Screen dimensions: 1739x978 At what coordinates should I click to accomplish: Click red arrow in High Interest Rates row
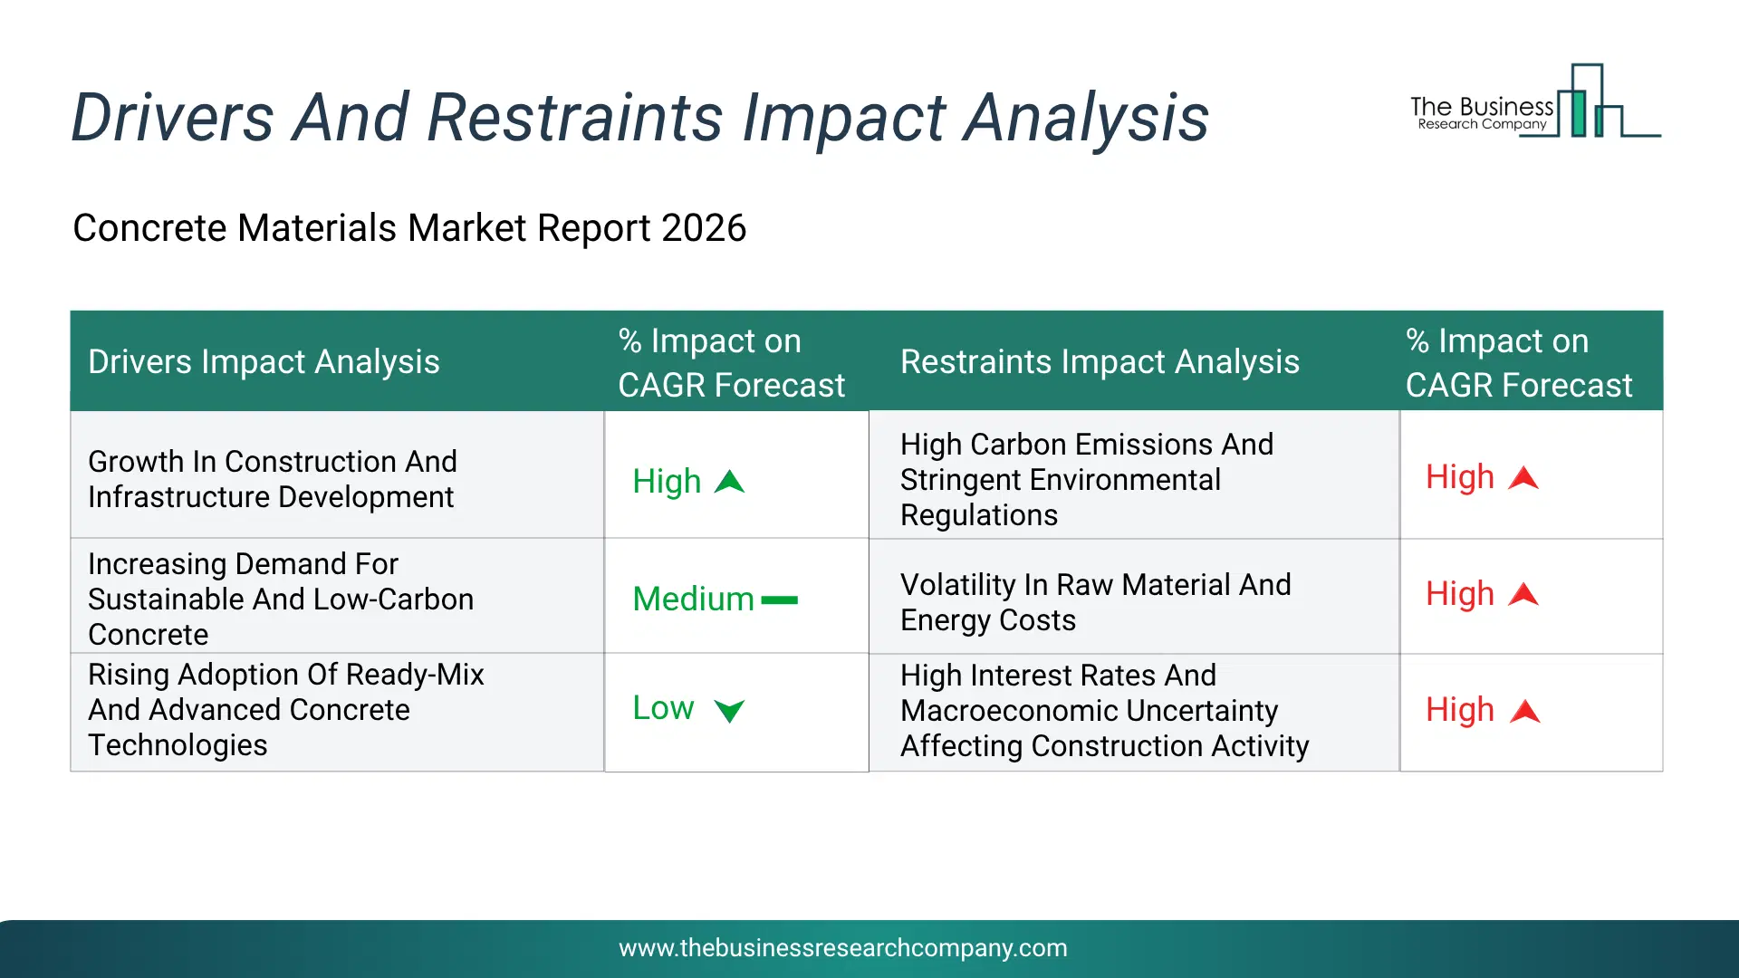pos(1525,711)
